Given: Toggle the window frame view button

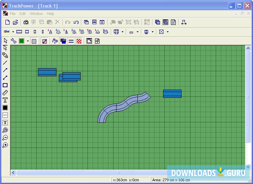Looking at the screenshot, I should 89,41.
